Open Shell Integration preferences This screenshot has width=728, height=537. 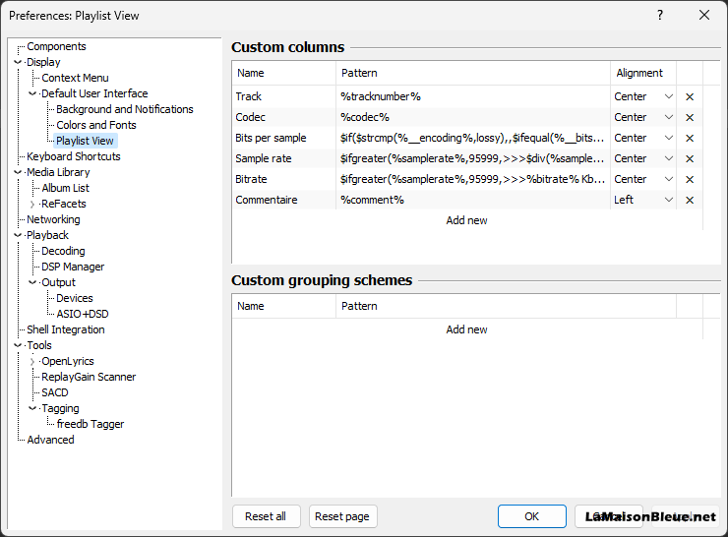66,329
